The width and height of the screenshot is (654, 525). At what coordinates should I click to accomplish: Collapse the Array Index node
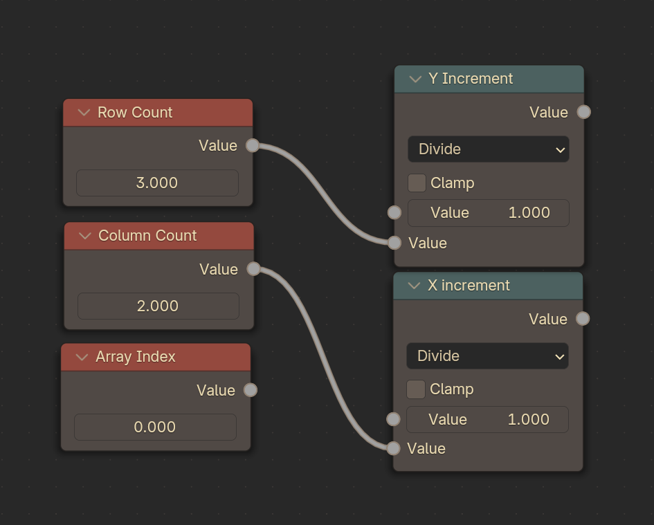[x=82, y=357]
